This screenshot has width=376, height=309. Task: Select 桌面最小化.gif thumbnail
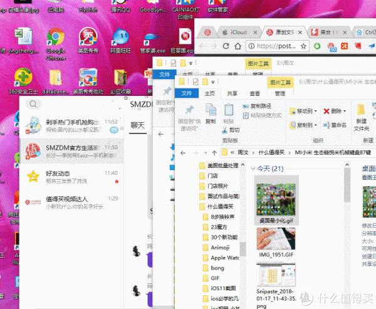pos(276,201)
